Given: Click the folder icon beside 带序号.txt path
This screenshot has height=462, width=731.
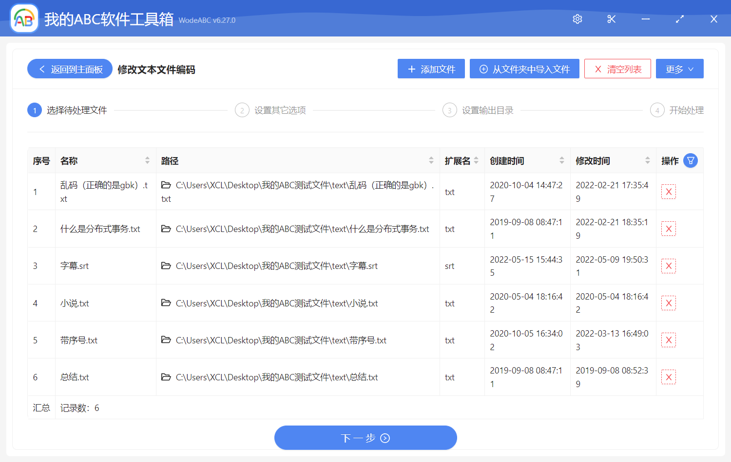Looking at the screenshot, I should (166, 340).
